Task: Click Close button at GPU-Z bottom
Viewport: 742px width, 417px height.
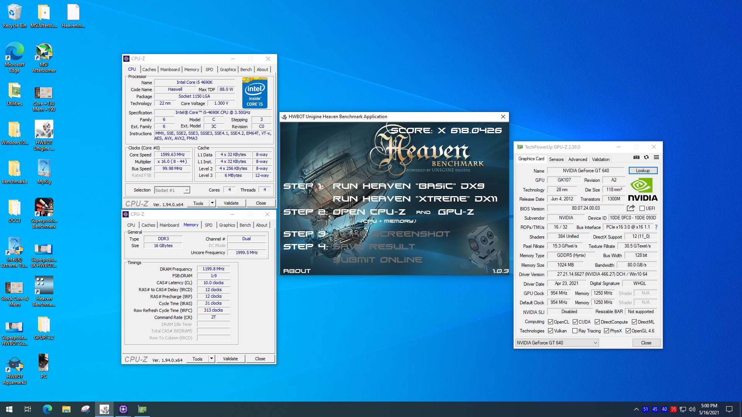Action: [646, 343]
